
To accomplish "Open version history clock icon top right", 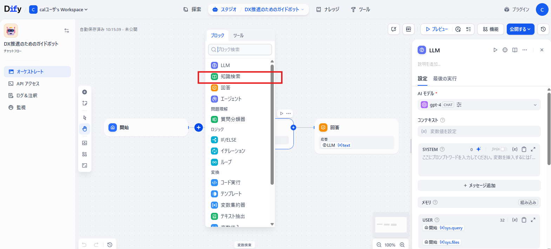I will pos(543,29).
